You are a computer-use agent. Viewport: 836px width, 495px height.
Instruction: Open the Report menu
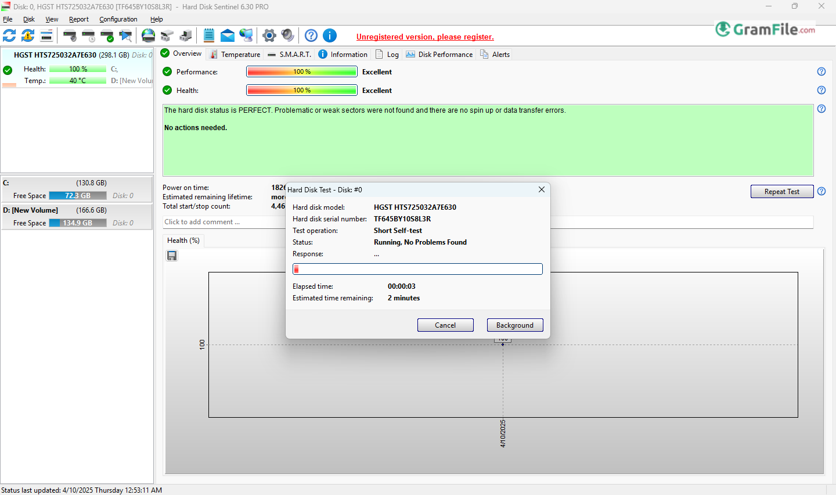tap(79, 19)
